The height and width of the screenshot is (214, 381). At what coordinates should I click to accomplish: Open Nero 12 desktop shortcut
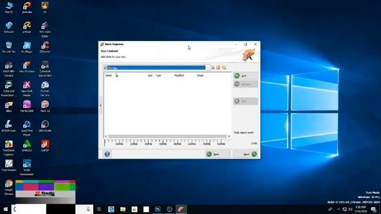45,107
